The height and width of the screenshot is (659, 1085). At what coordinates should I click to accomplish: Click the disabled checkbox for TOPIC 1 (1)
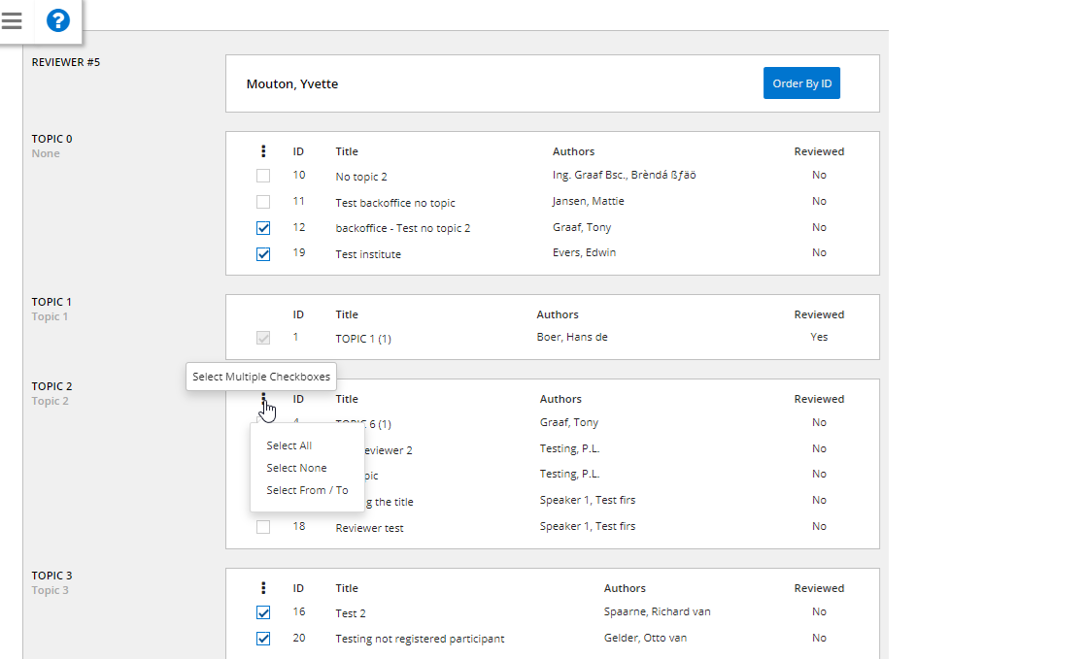(x=263, y=338)
